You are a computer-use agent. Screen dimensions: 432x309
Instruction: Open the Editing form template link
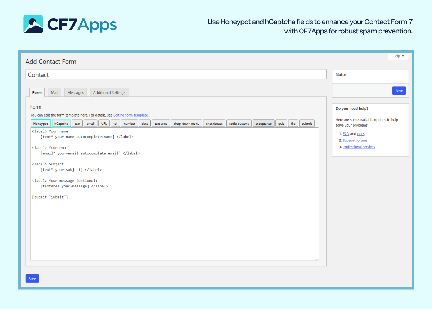pos(131,115)
